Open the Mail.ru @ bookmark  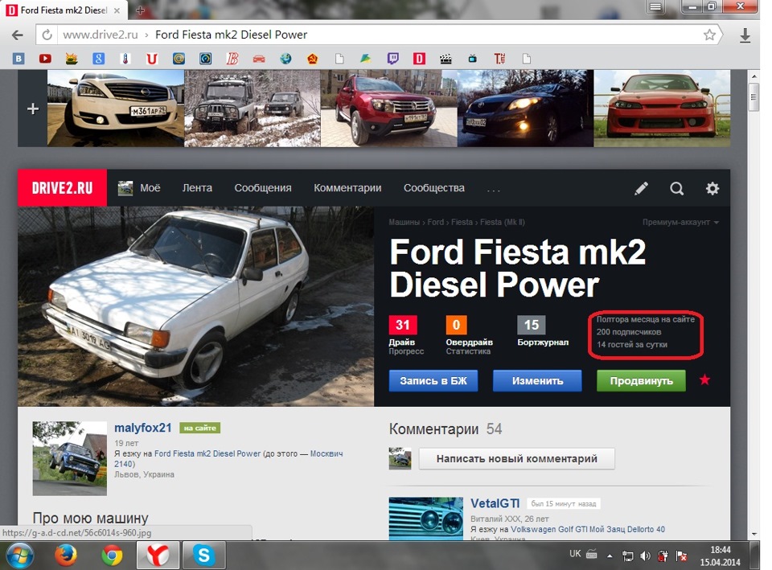[x=179, y=59]
